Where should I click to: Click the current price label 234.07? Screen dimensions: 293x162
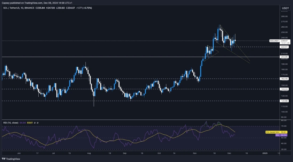(284, 40)
